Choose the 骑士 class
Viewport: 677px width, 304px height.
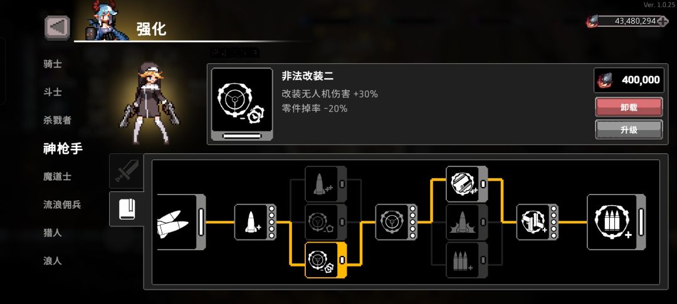pos(53,64)
